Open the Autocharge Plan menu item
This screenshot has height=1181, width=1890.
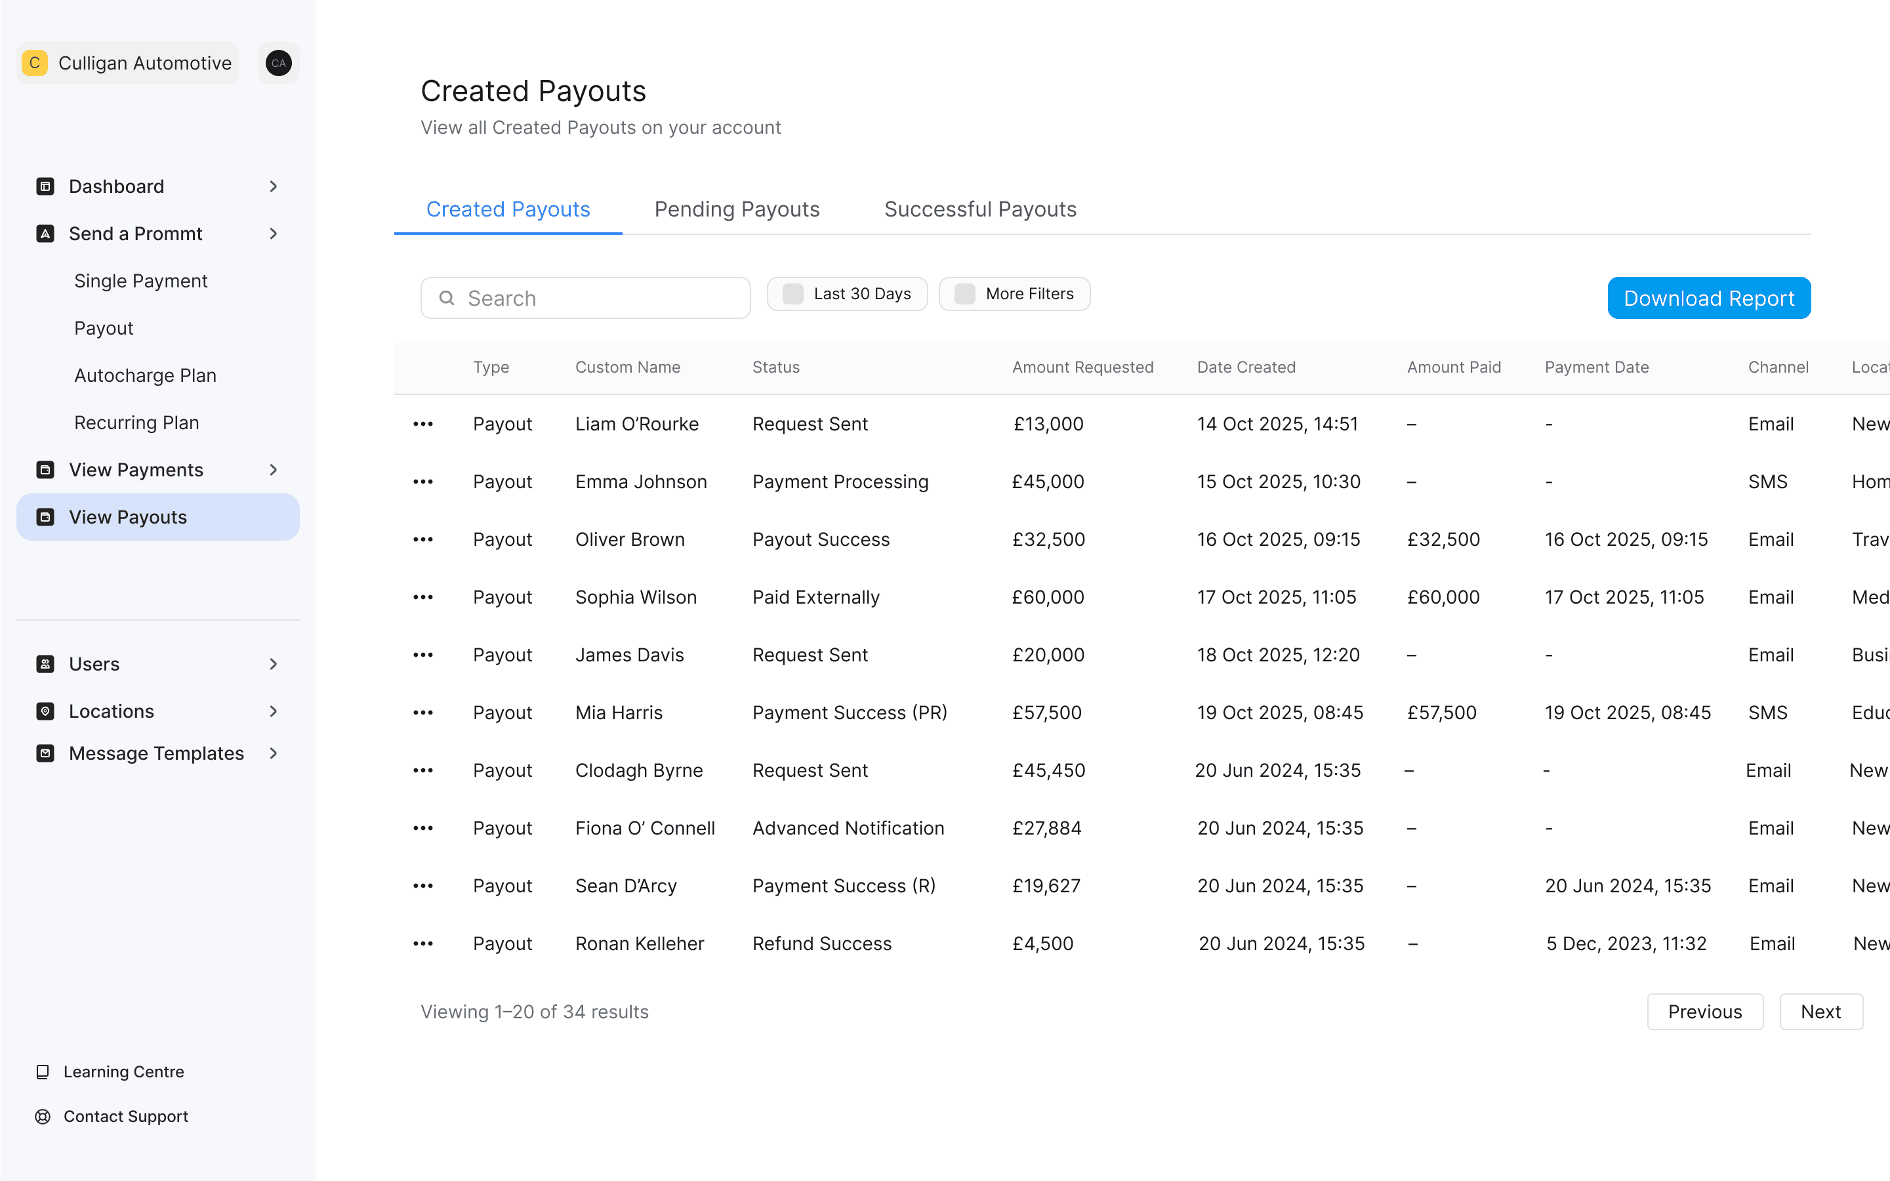tap(145, 375)
